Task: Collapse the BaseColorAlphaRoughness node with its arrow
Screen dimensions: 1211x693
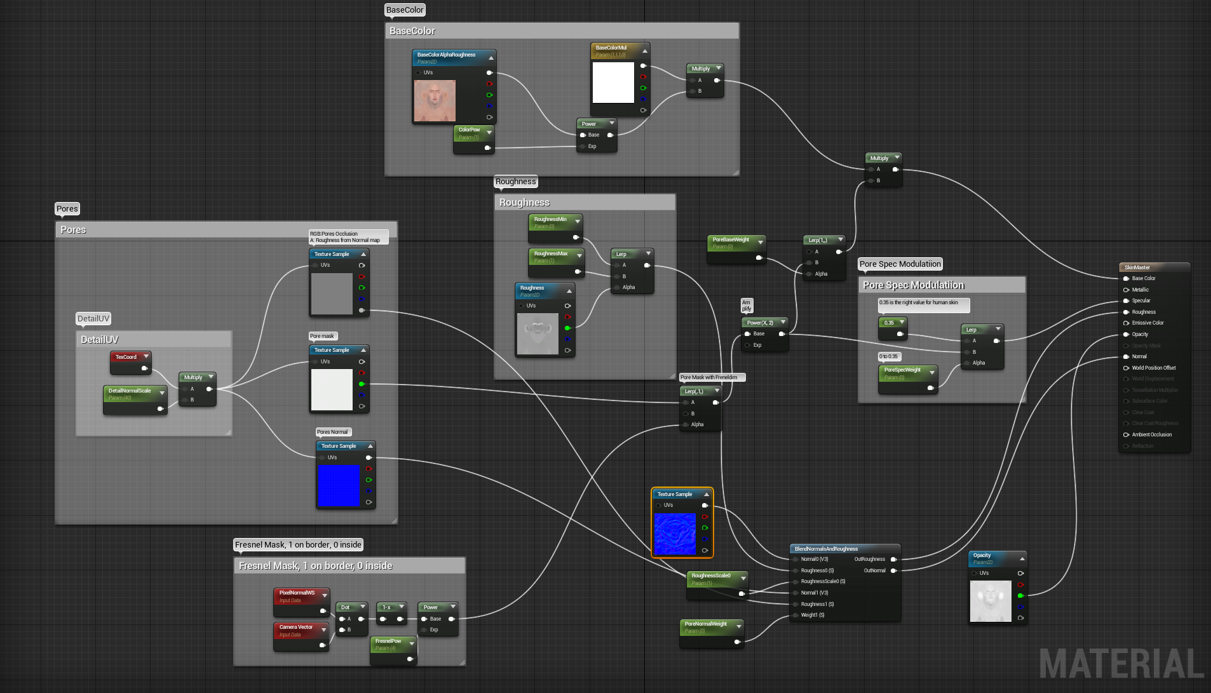Action: click(490, 58)
